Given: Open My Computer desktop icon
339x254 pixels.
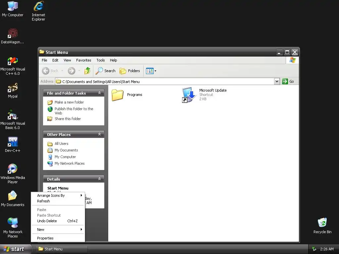Looking at the screenshot, I should tap(13, 9).
